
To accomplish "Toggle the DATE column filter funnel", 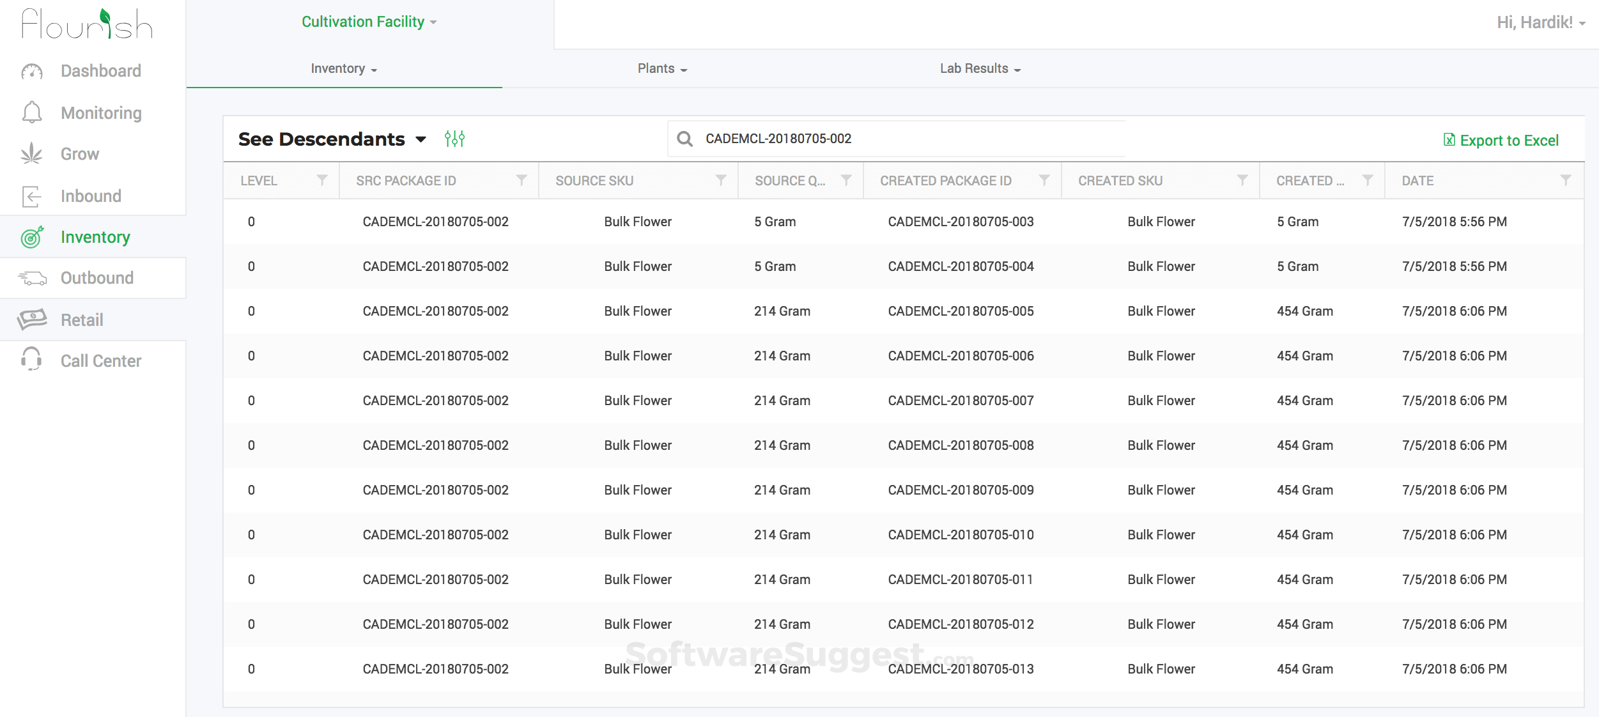I will coord(1565,181).
